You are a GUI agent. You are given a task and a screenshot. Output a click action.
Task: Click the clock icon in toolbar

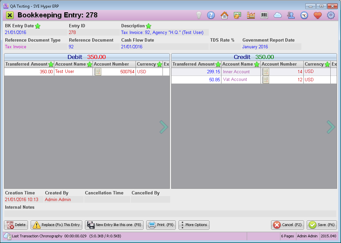click(304, 15)
